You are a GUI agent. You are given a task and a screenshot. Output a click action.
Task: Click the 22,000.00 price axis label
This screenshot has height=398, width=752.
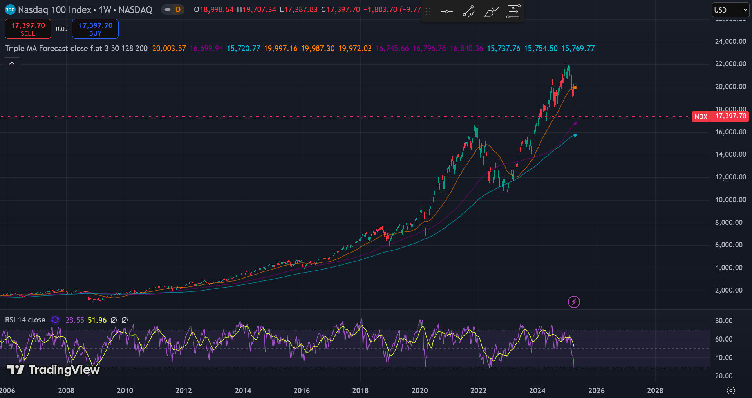click(x=730, y=64)
